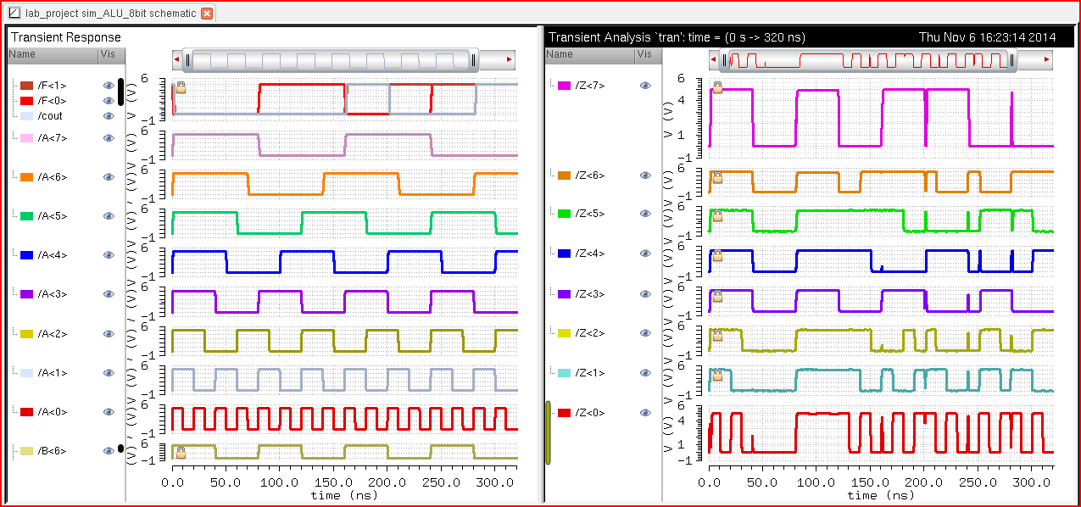
Task: Toggle visibility of the /Z<0> signal
Action: [645, 413]
